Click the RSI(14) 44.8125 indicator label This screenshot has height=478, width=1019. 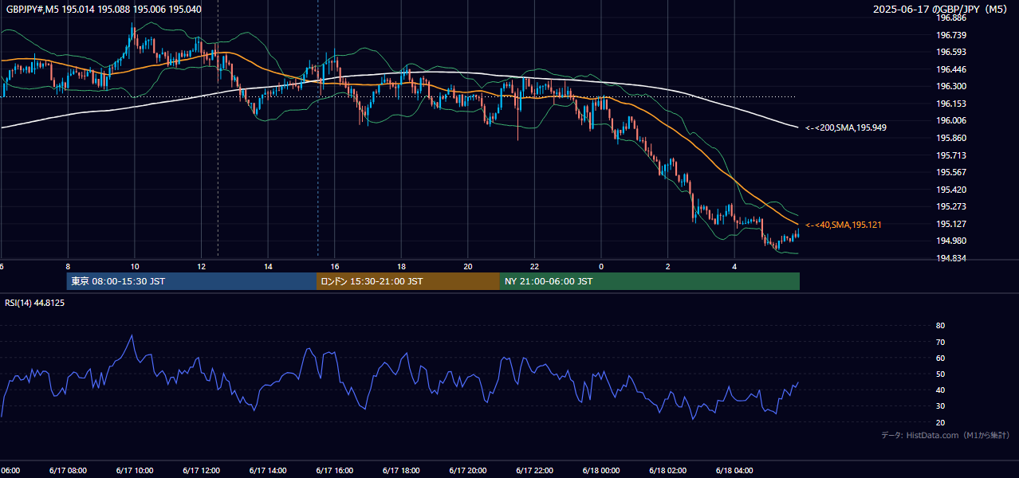click(35, 303)
